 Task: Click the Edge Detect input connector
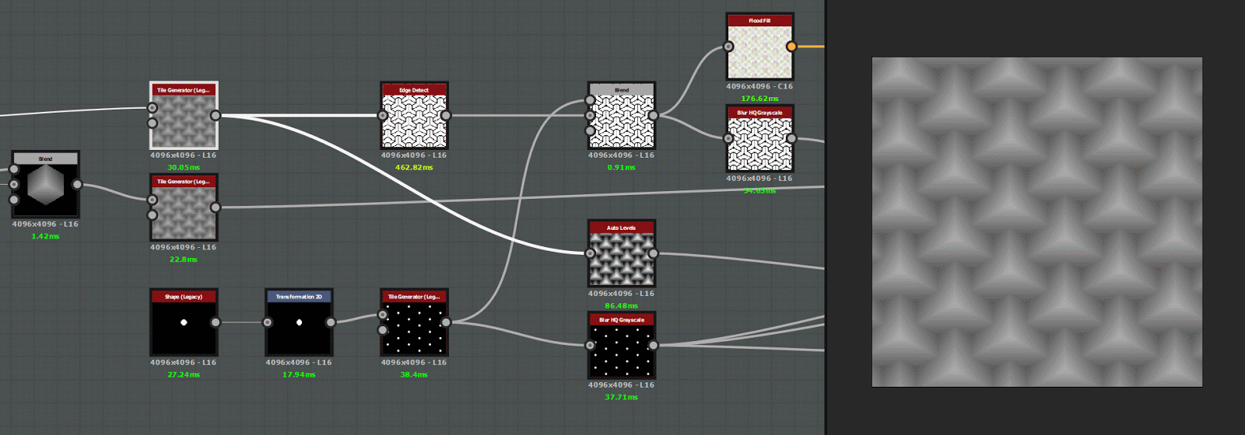click(383, 116)
